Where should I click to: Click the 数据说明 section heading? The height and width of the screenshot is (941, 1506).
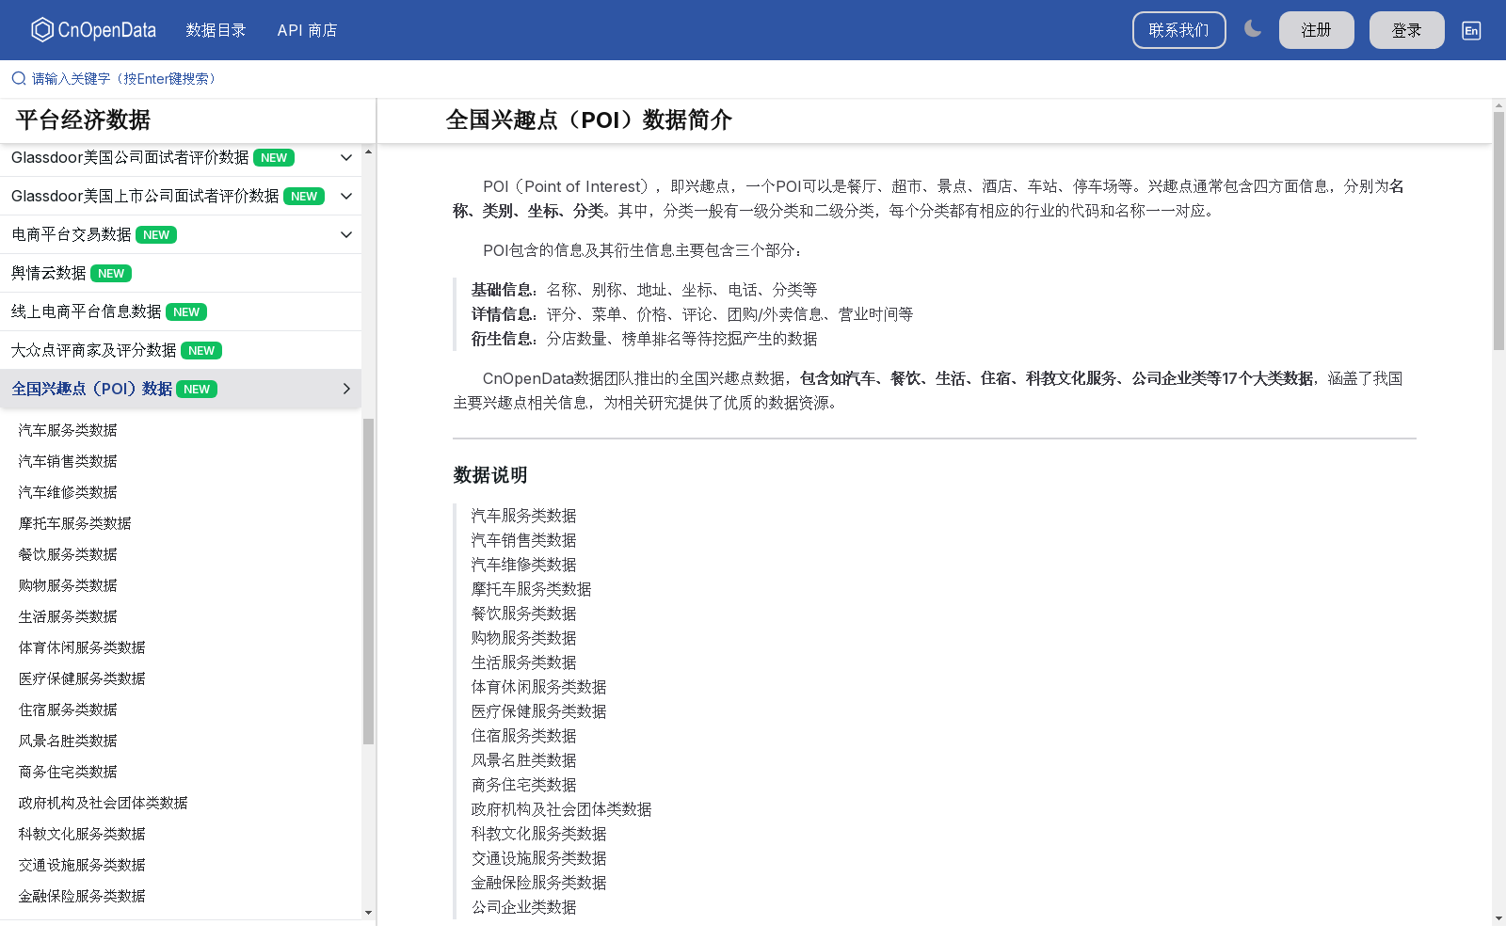(490, 475)
